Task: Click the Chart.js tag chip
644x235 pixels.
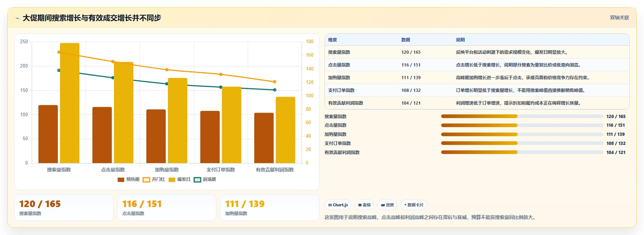Action: [x=338, y=205]
